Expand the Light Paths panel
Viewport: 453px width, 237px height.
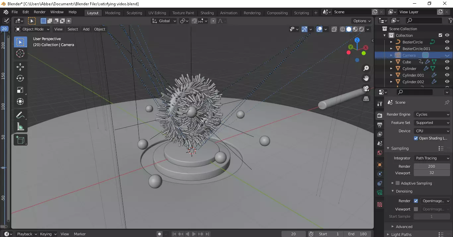(401, 234)
